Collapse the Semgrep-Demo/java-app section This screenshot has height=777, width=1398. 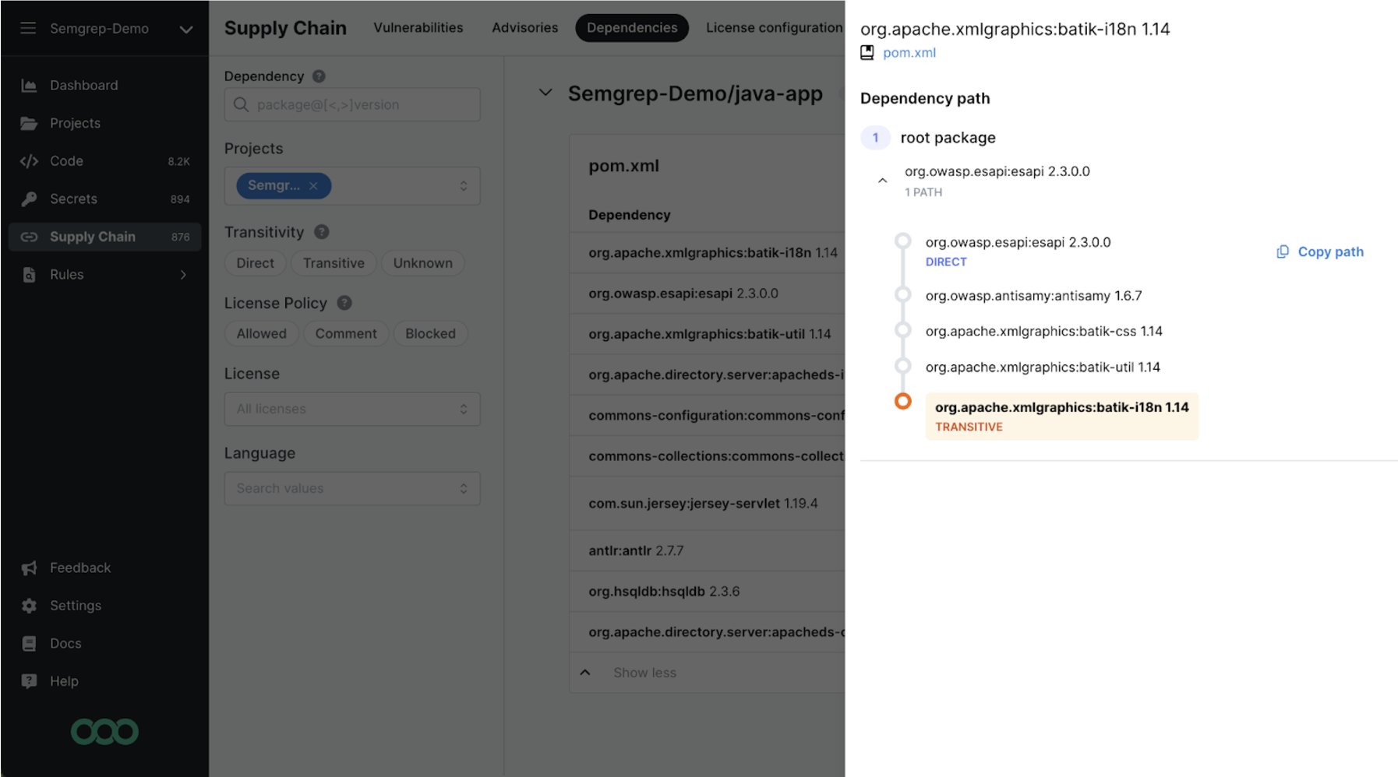pyautogui.click(x=545, y=93)
